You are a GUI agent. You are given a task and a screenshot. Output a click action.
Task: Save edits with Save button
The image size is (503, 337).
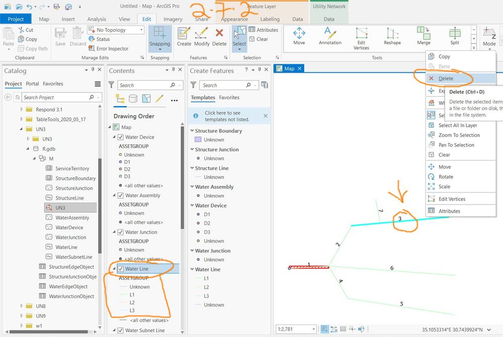coord(60,37)
